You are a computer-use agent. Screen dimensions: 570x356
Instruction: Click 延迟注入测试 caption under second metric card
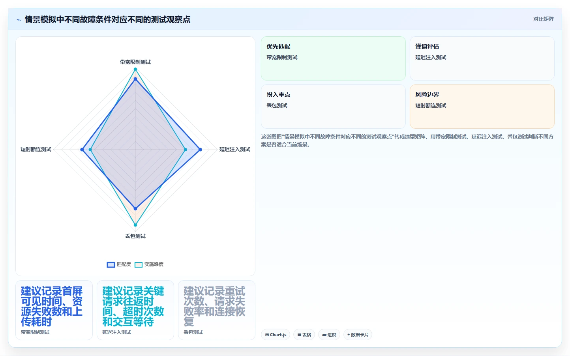[116, 332]
